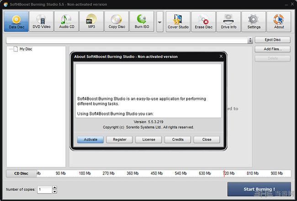Click the Activate button
This screenshot has height=201, width=297.
90,140
